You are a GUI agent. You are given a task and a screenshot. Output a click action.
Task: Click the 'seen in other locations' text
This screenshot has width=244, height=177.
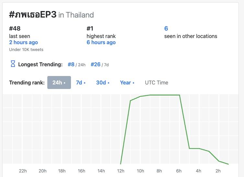tap(191, 36)
